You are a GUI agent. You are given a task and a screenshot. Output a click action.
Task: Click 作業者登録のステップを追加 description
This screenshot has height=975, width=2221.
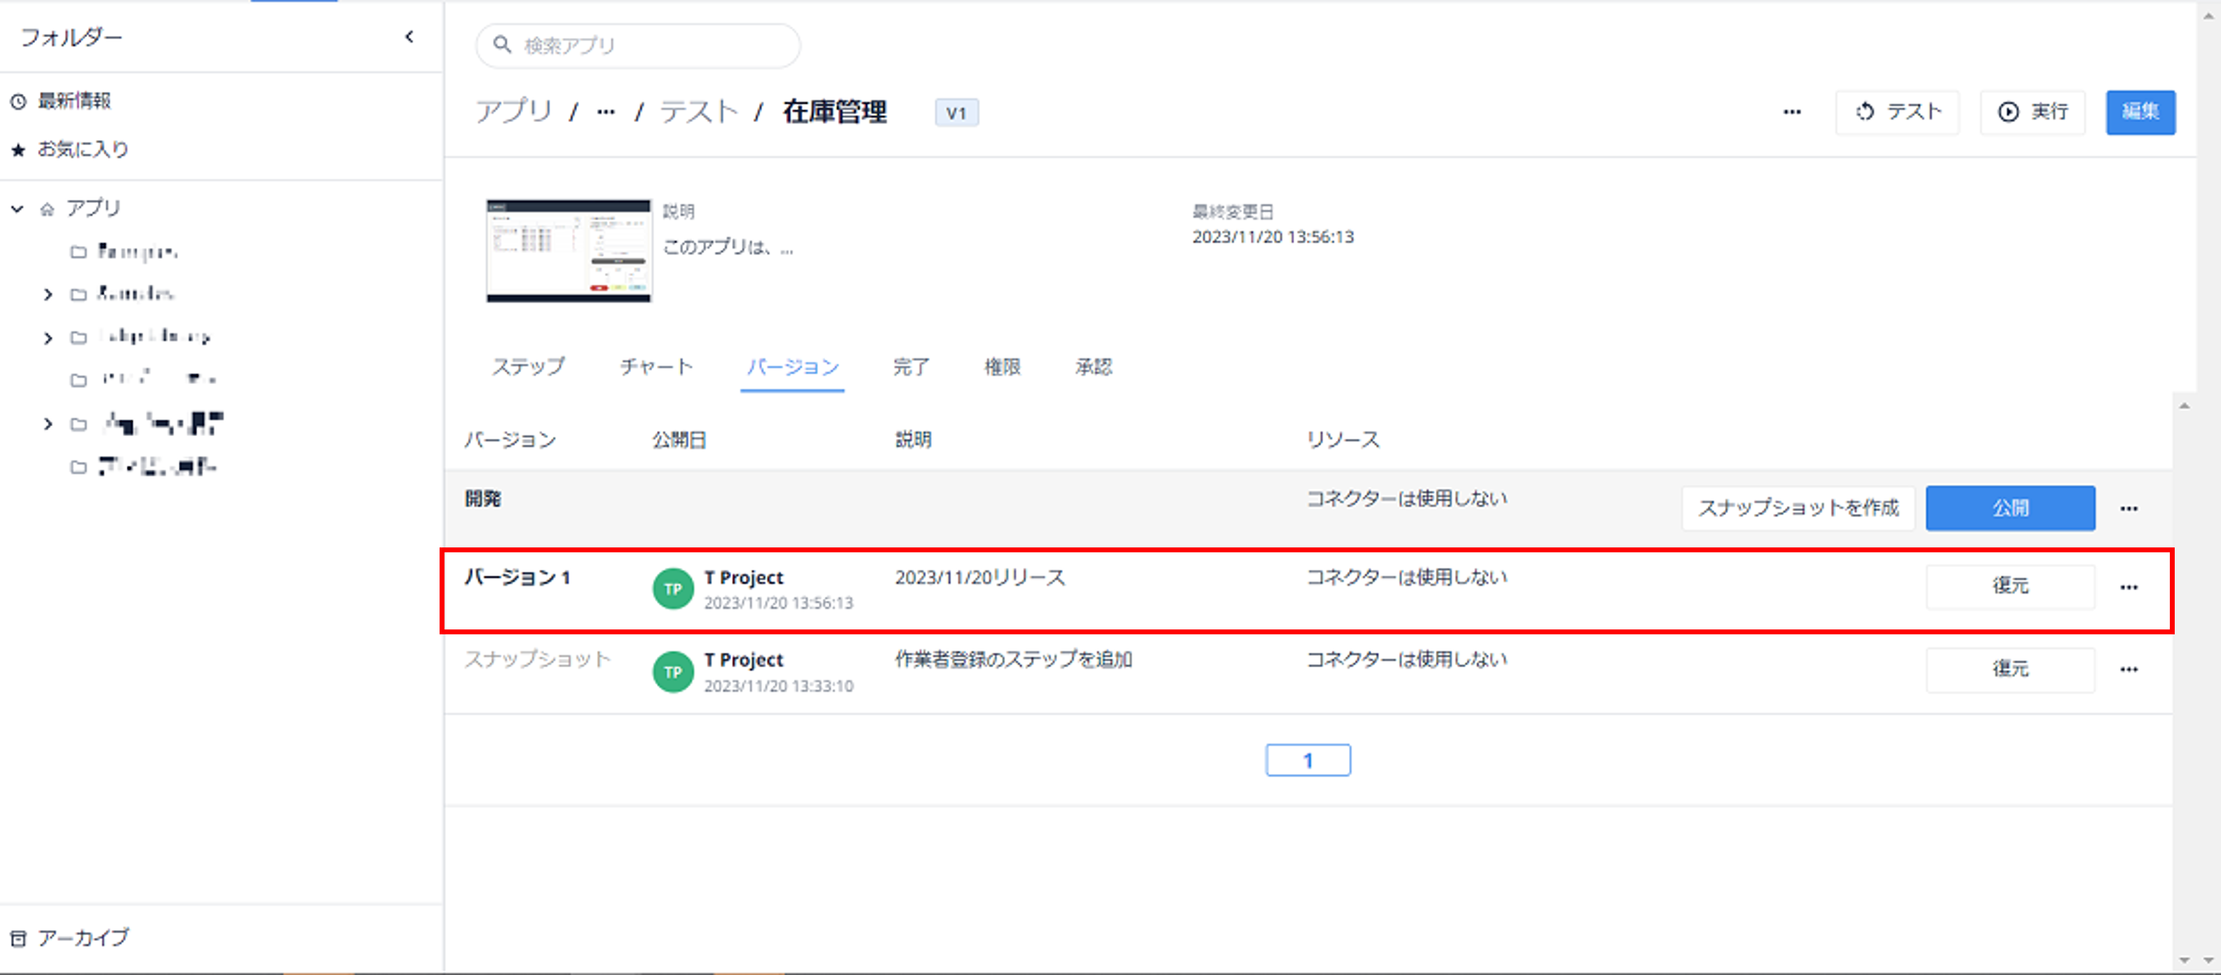(1013, 660)
